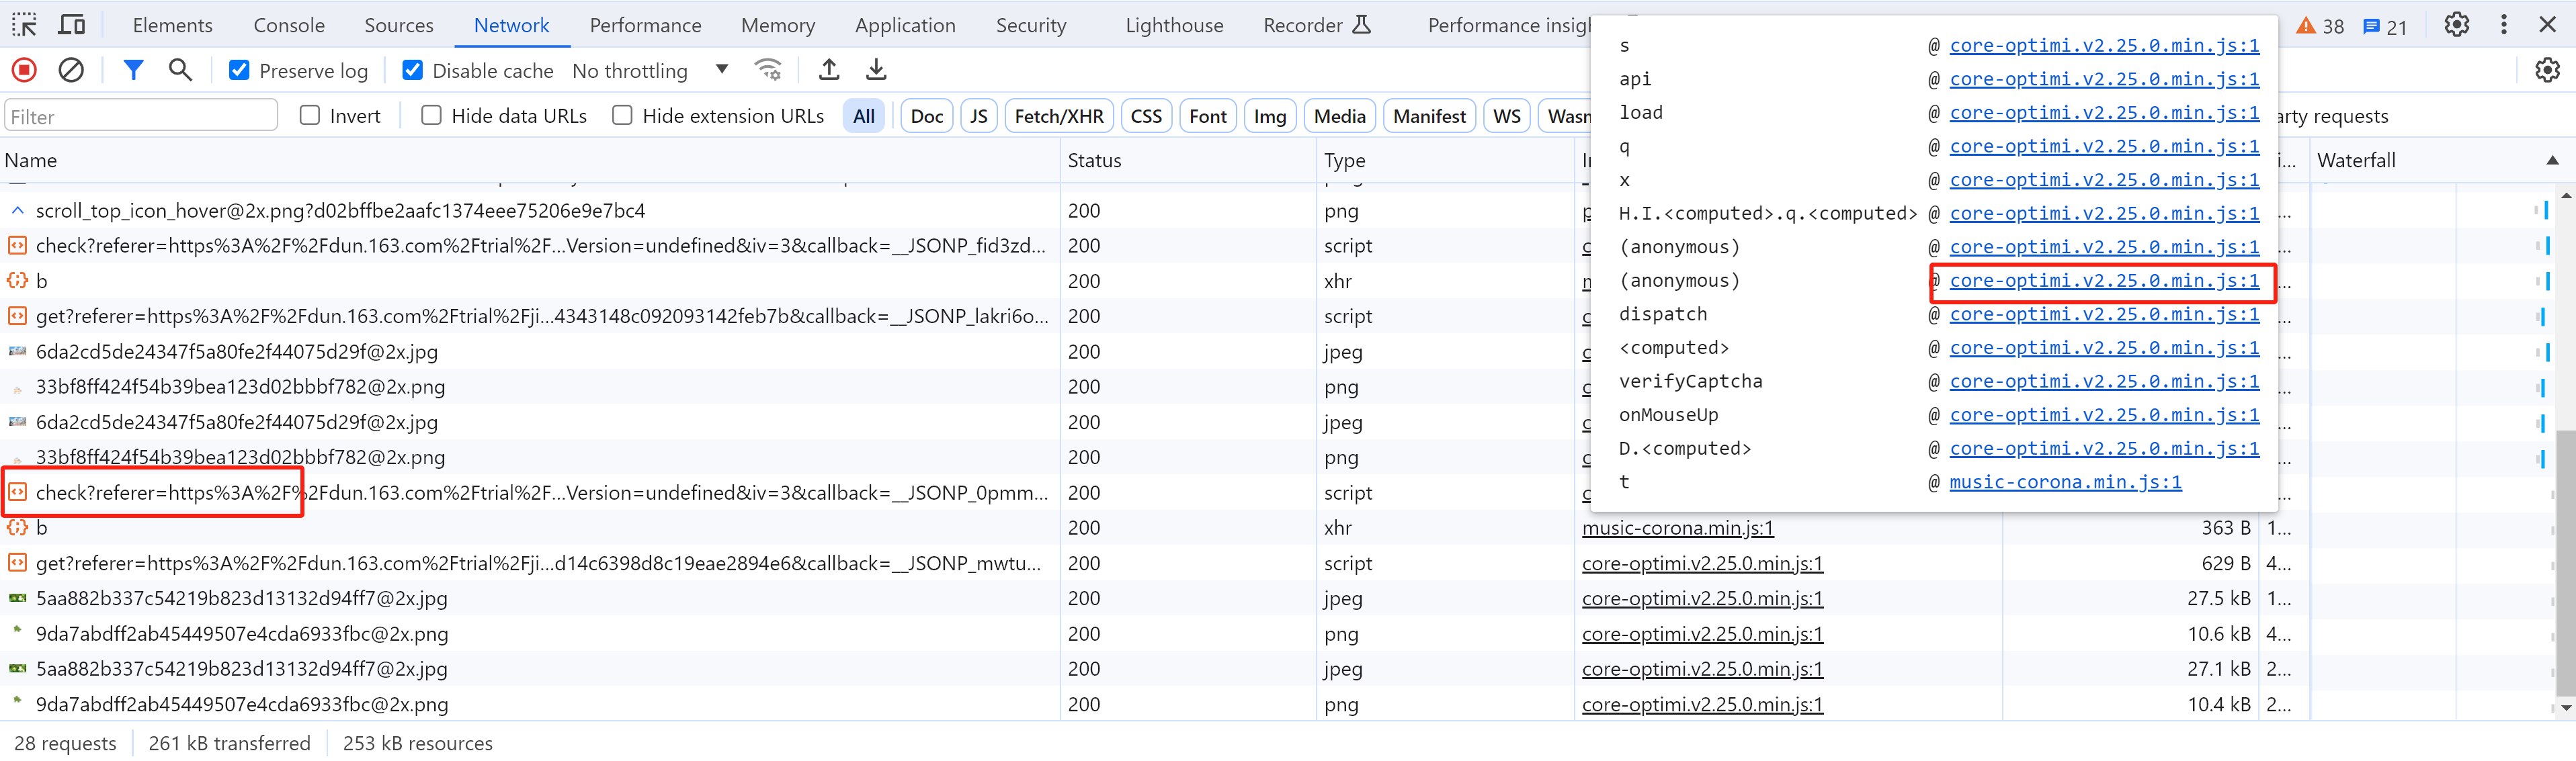The width and height of the screenshot is (2576, 761).
Task: Sort by the Type column header
Action: [1445, 161]
